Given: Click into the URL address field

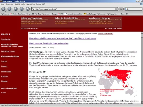Looking at the screenshot, I should (75, 9).
